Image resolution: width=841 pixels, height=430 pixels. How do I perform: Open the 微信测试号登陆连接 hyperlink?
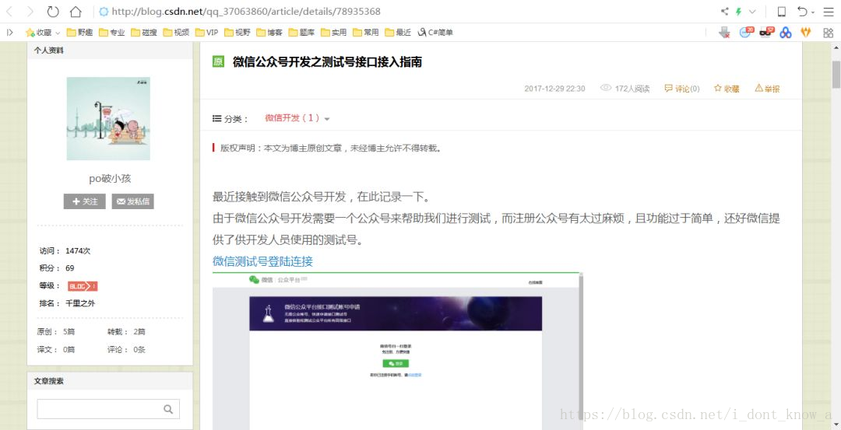(x=263, y=261)
